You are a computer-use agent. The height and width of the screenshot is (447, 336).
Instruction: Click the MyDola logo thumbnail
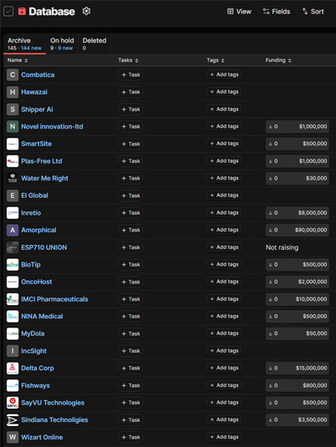(x=13, y=333)
